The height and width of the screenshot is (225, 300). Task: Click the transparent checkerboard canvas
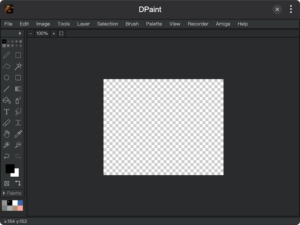click(163, 127)
